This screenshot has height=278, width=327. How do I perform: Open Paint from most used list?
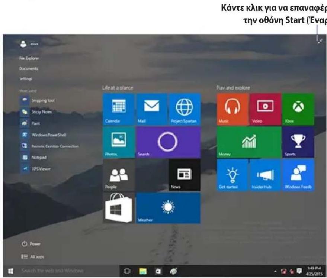30,123
